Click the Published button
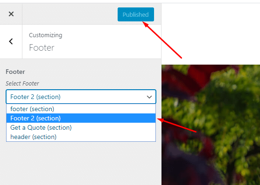260x185 pixels. [136, 14]
